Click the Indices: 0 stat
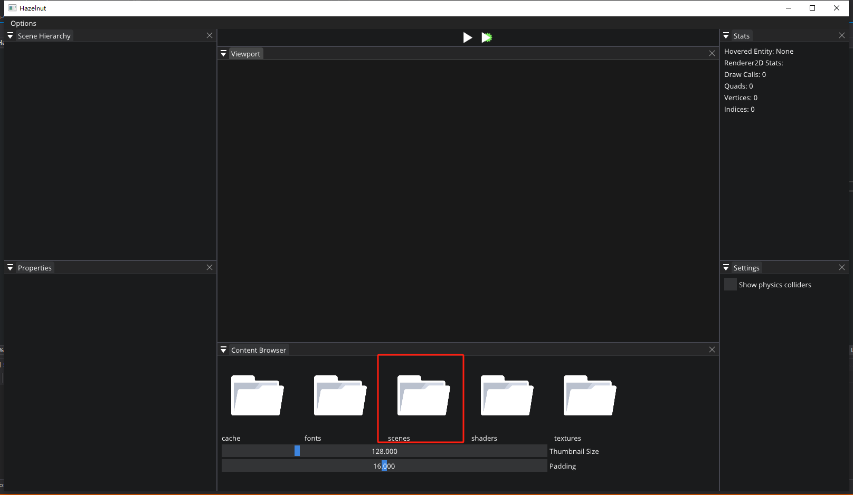This screenshot has height=495, width=853. click(x=739, y=109)
